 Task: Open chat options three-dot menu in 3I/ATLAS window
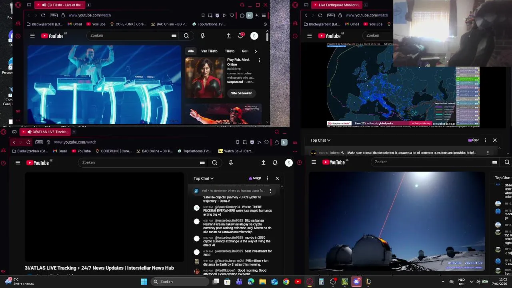point(267,178)
